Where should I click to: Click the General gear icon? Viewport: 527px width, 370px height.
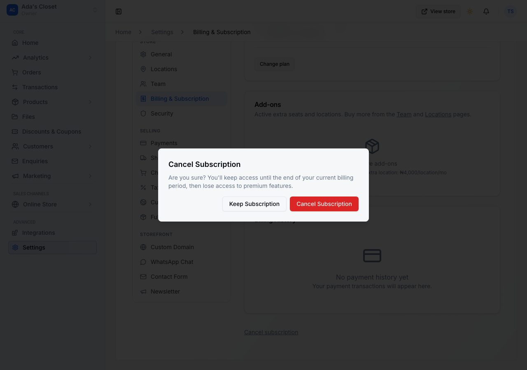pos(143,54)
